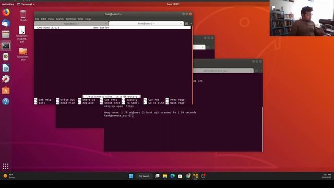Open Ubuntu Software store from dock
This screenshot has width=334, height=188.
click(6, 90)
